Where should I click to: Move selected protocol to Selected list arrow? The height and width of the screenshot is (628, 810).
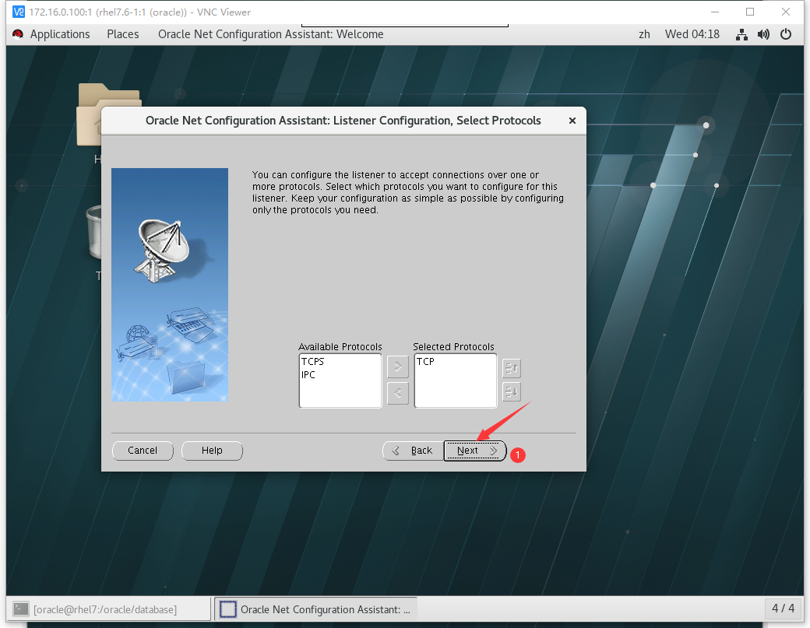point(398,367)
